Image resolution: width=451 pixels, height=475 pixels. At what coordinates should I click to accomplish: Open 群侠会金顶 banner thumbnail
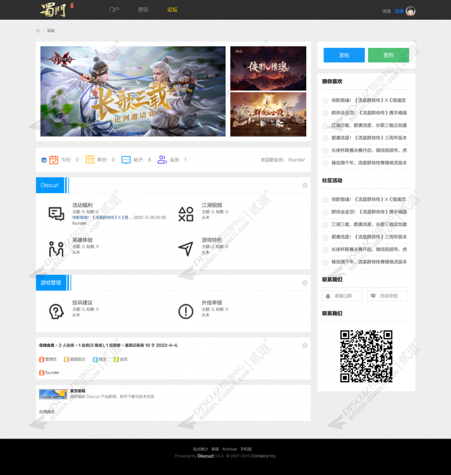(268, 114)
